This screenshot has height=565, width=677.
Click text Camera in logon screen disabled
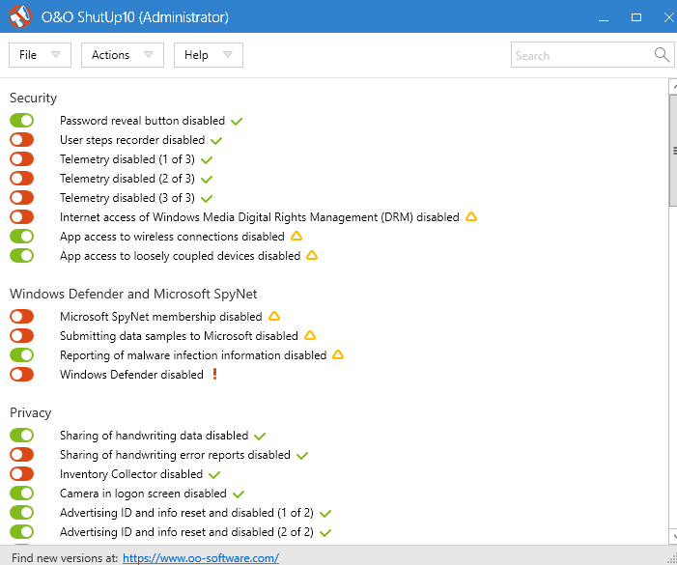[143, 494]
